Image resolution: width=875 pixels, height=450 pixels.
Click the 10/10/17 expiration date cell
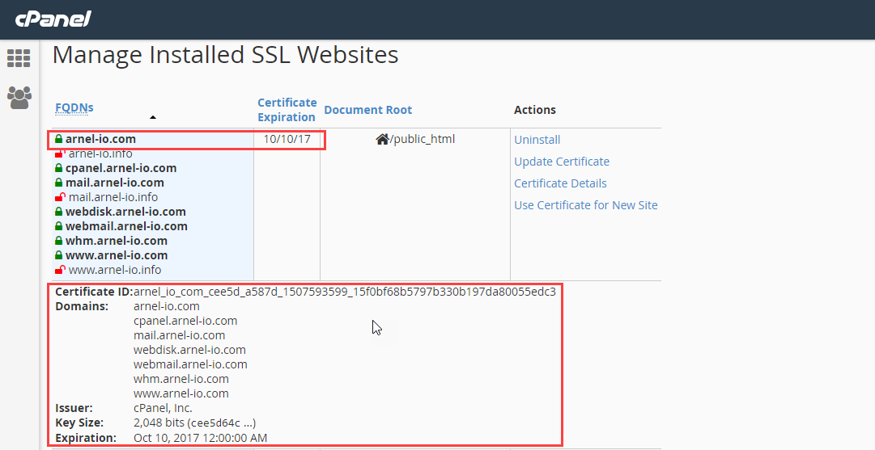pos(287,139)
